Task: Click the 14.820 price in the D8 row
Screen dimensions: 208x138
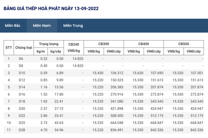Action: [x=78, y=66]
